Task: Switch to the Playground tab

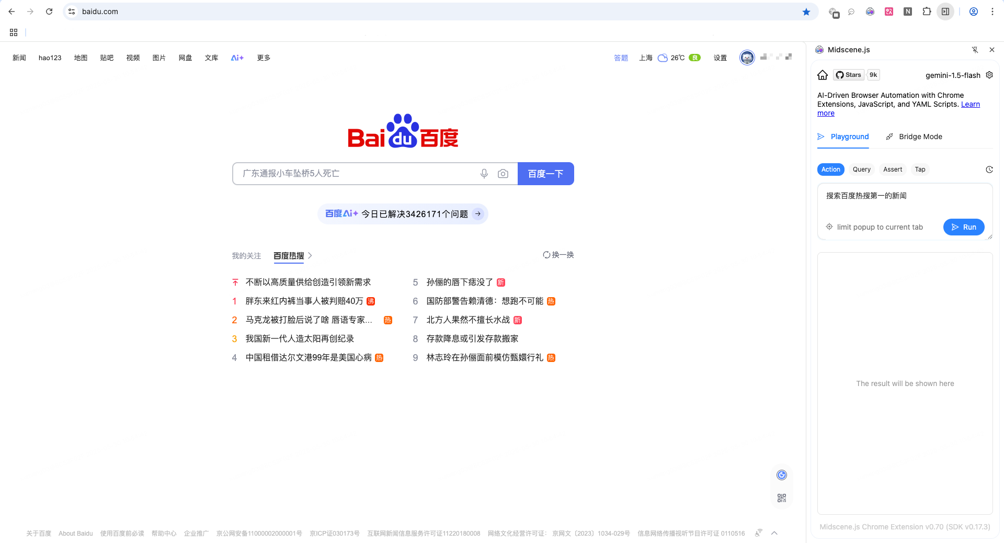Action: [843, 137]
